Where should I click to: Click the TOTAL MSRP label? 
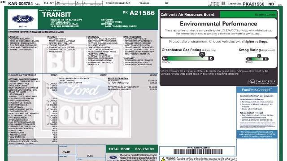pyautogui.click(x=119, y=149)
